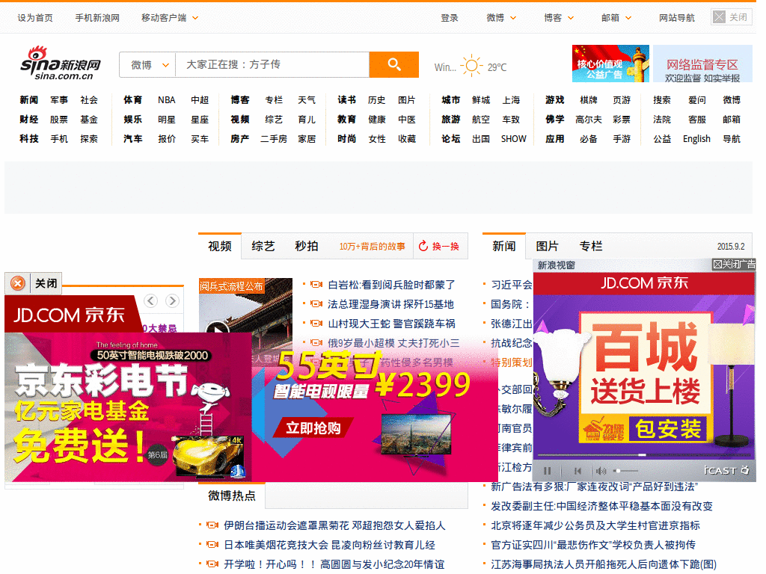766x574 pixels.
Task: Open video icon beside 白岩松:看到阅兵脸时都蒙了
Action: 316,284
